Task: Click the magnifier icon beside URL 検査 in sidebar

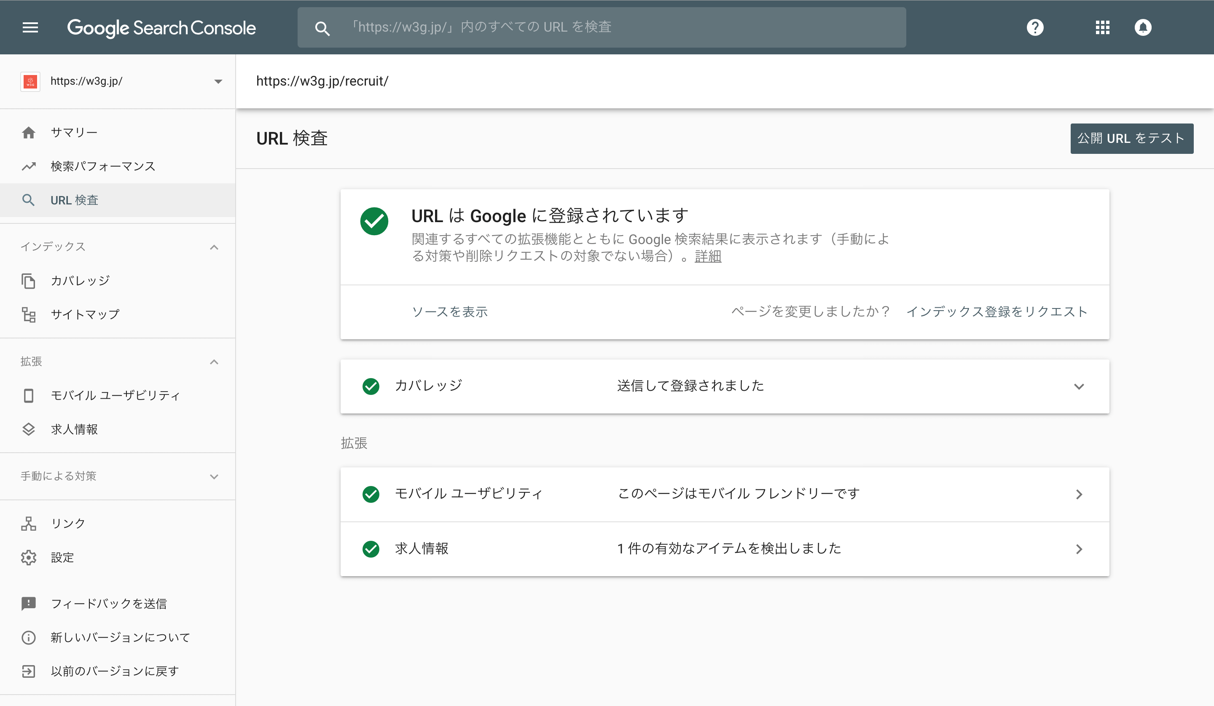Action: (28, 200)
